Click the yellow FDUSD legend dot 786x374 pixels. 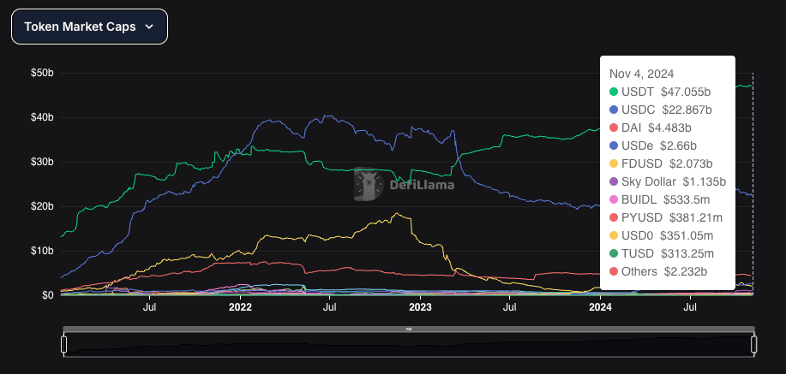point(614,163)
